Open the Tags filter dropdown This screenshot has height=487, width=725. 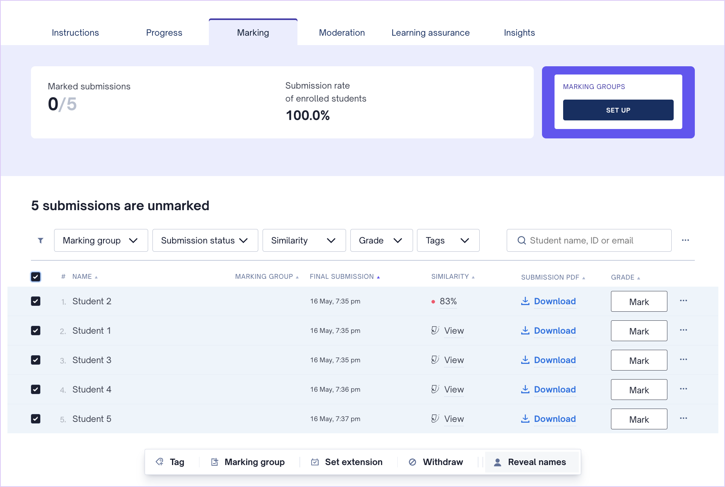448,240
